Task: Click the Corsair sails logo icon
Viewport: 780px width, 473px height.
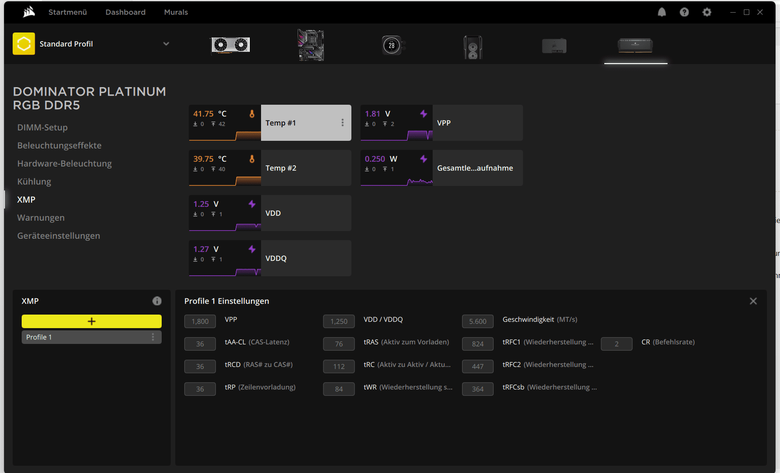Action: coord(29,12)
